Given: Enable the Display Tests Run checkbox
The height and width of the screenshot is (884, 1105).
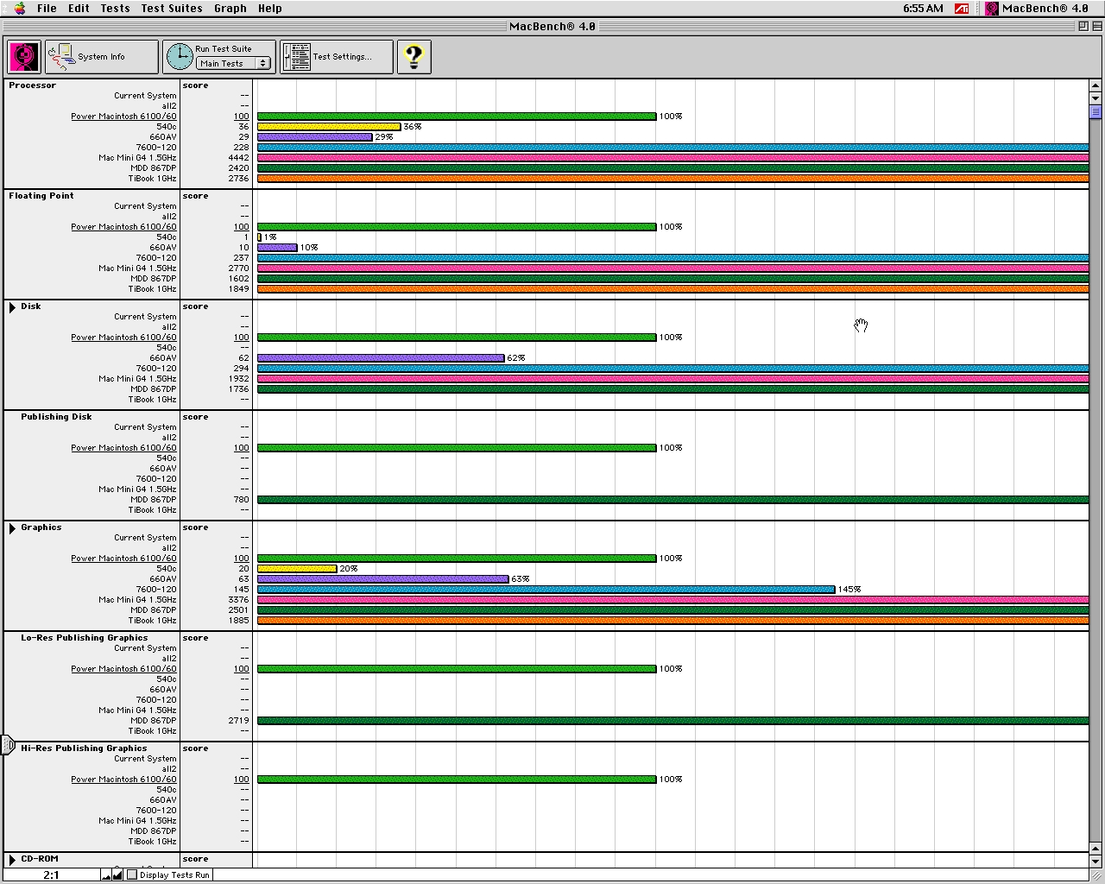Looking at the screenshot, I should point(132,875).
